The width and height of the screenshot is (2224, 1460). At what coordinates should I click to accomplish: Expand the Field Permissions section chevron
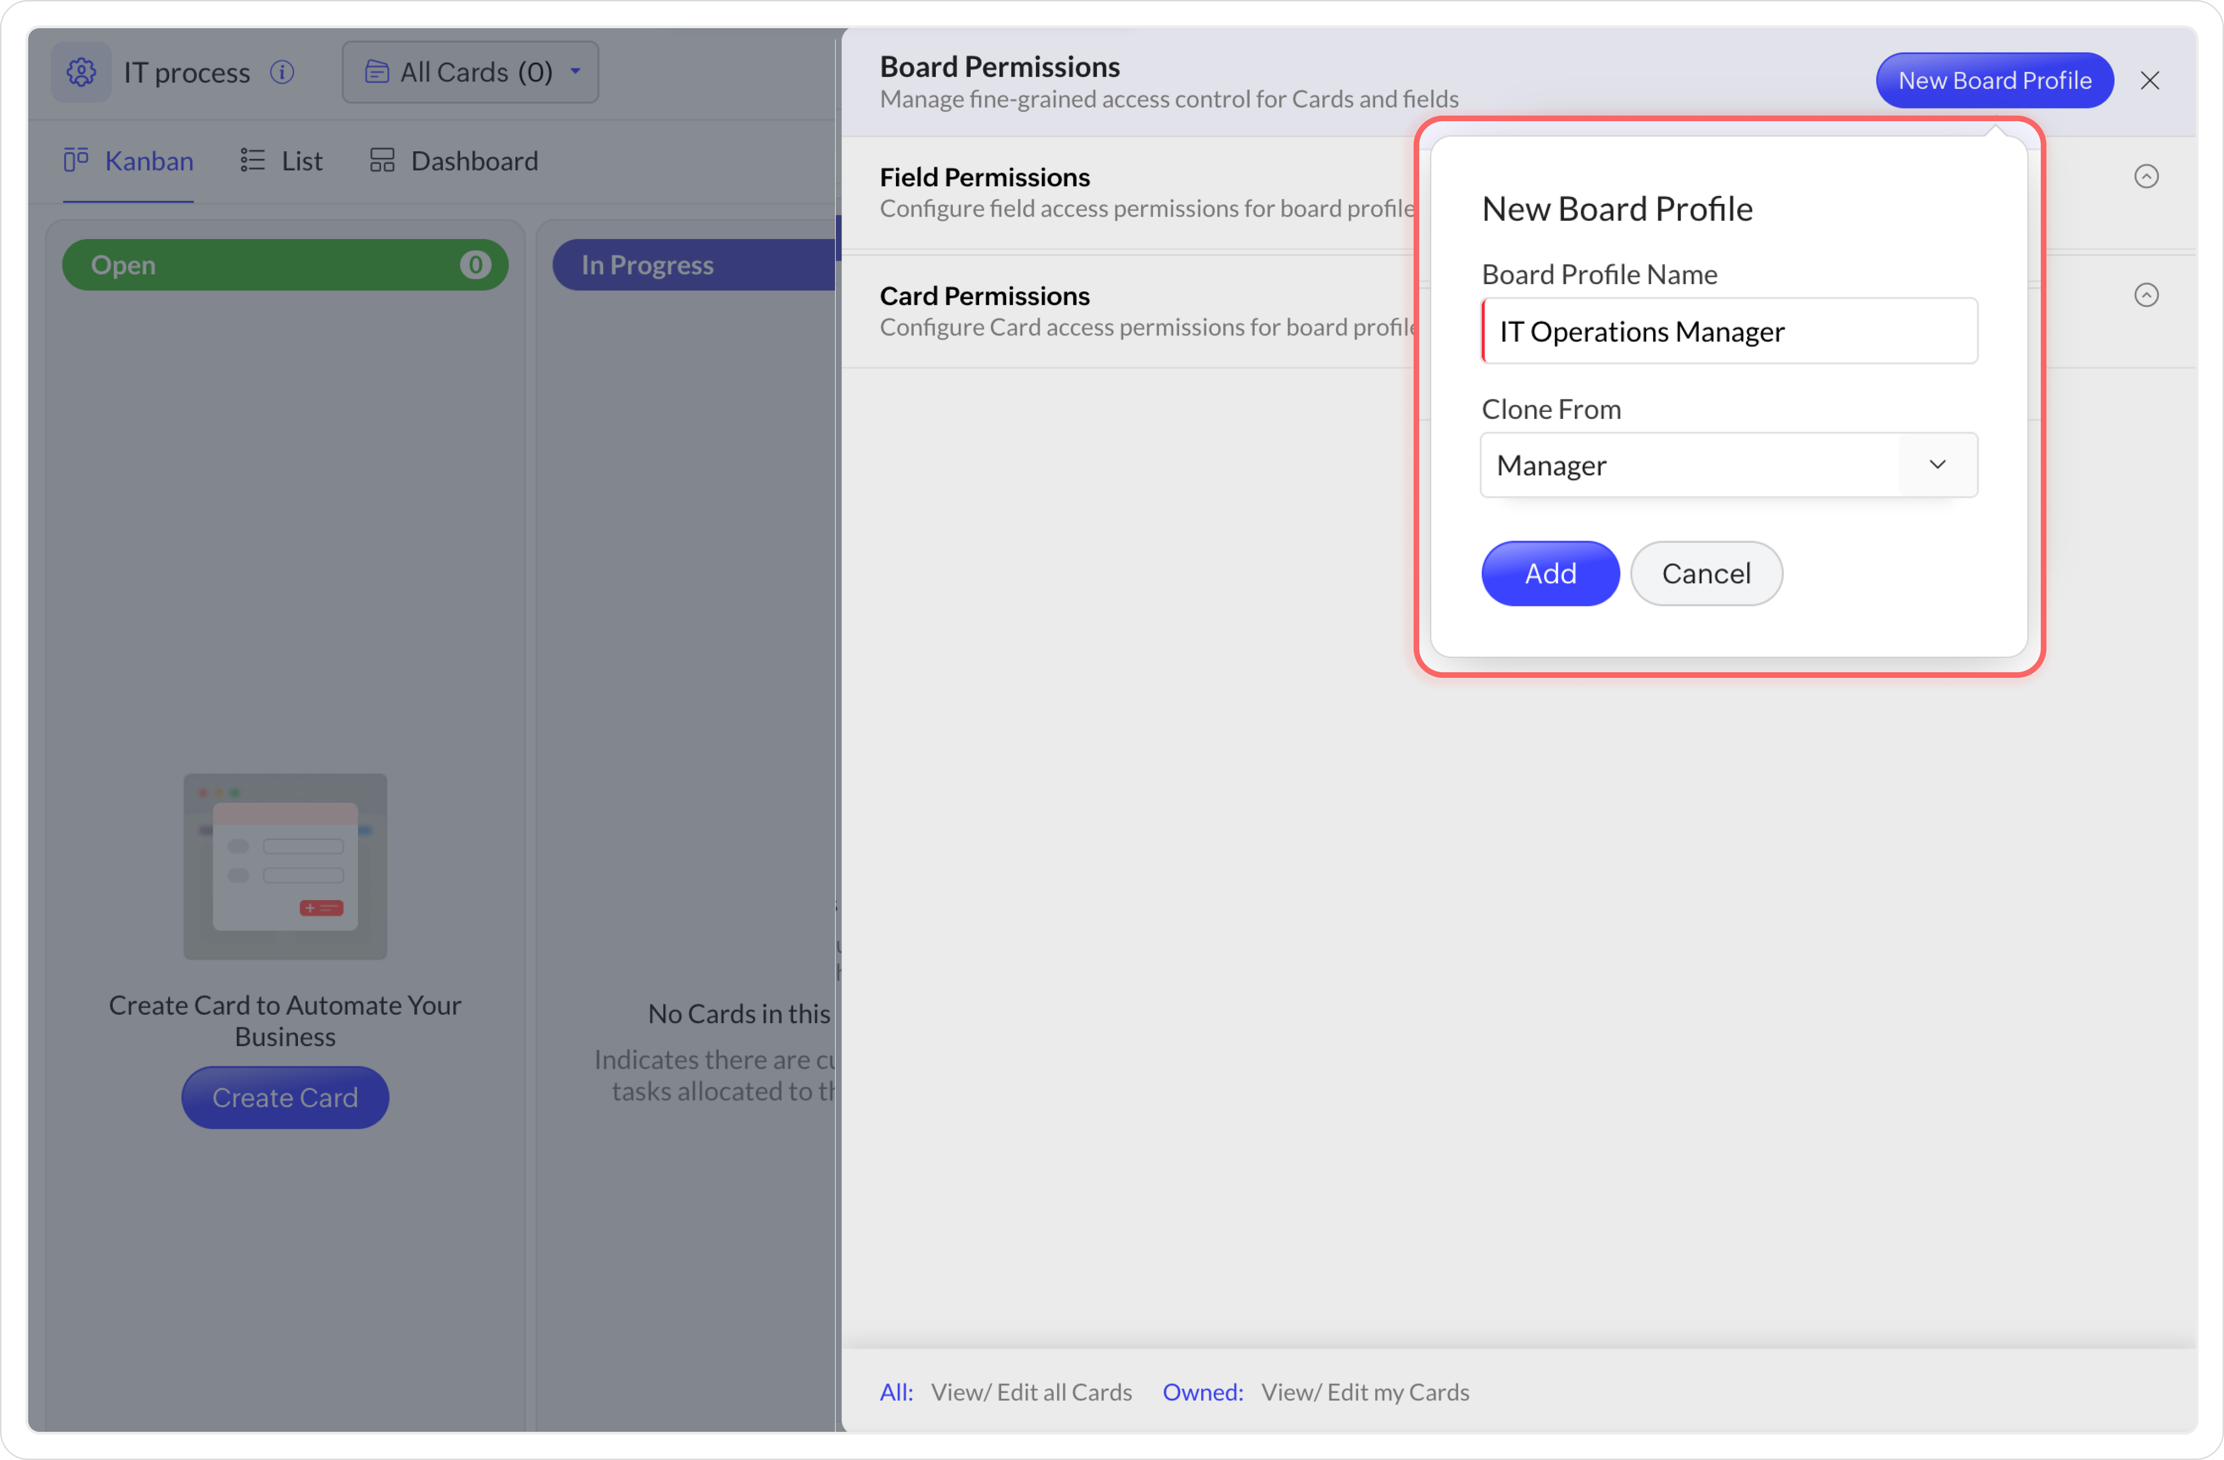(x=2146, y=177)
